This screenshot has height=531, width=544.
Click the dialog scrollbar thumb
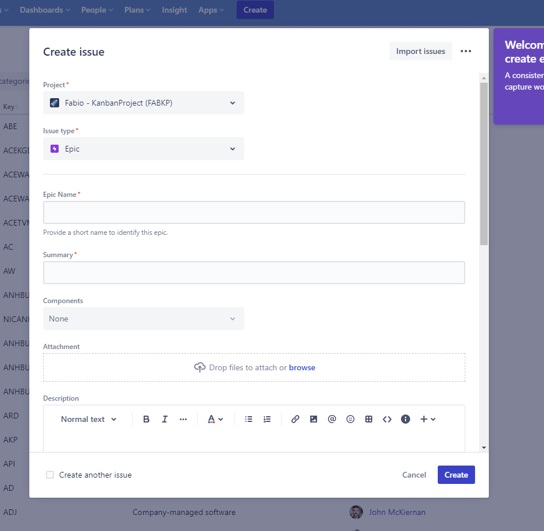(484, 164)
